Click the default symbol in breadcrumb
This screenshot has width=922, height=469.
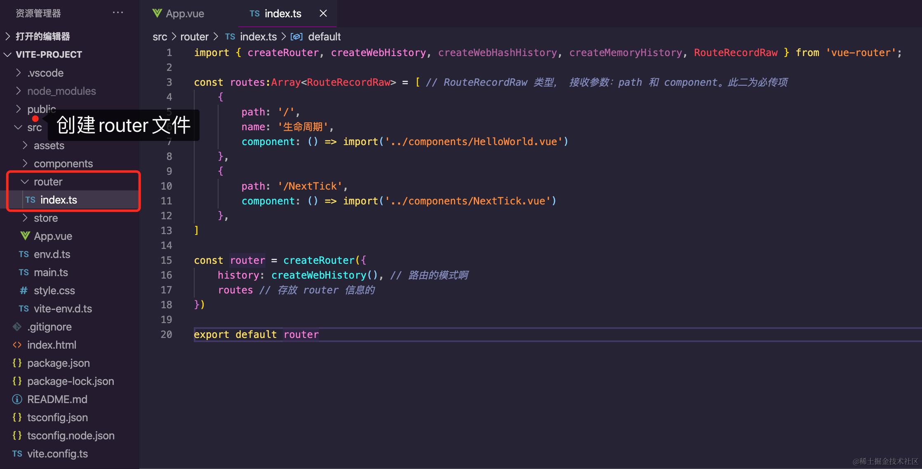(324, 37)
